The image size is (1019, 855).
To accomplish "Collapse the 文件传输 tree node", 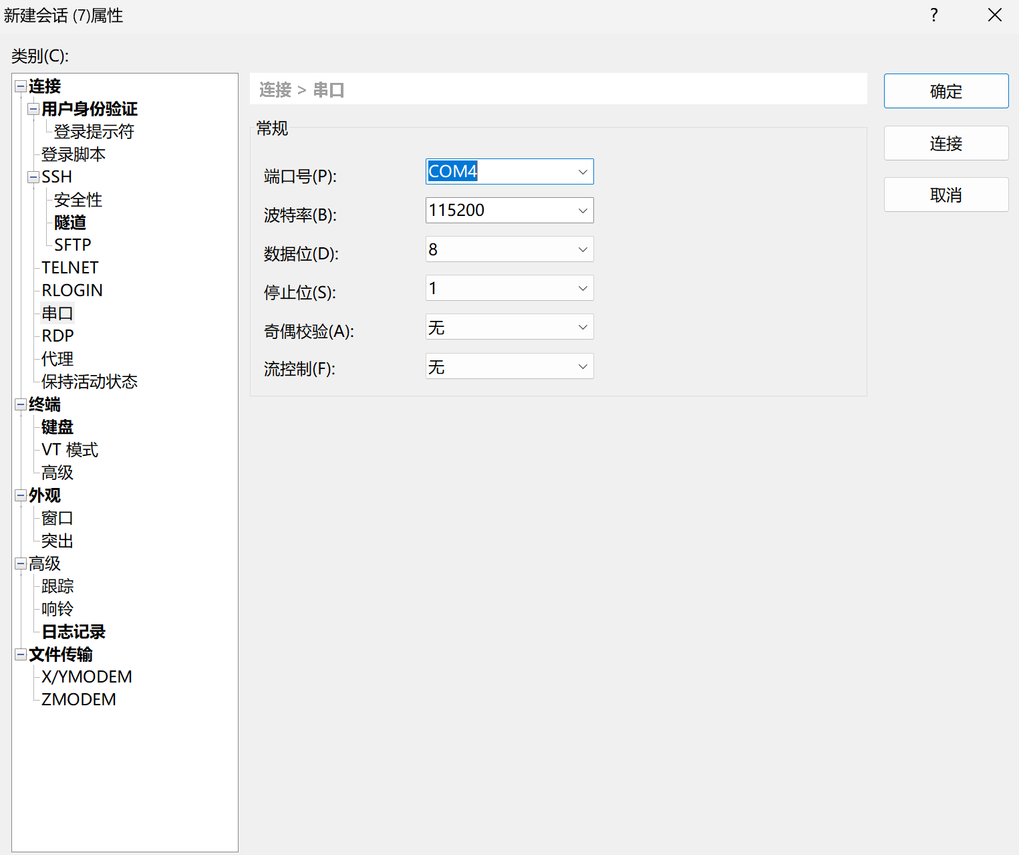I will click(x=21, y=654).
